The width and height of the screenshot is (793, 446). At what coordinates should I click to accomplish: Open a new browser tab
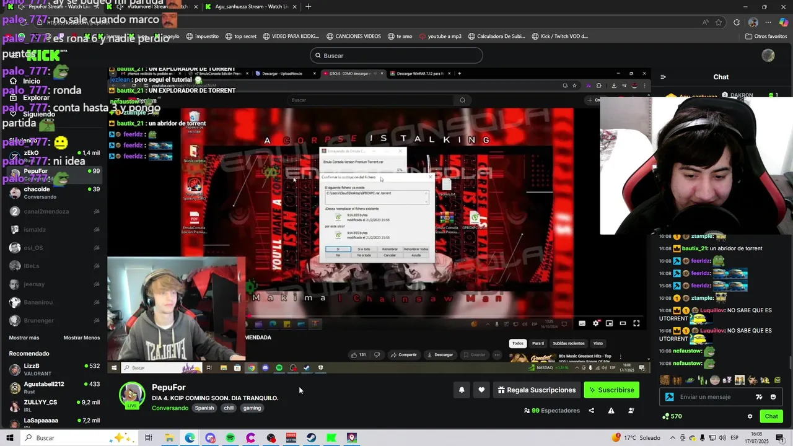pos(308,7)
